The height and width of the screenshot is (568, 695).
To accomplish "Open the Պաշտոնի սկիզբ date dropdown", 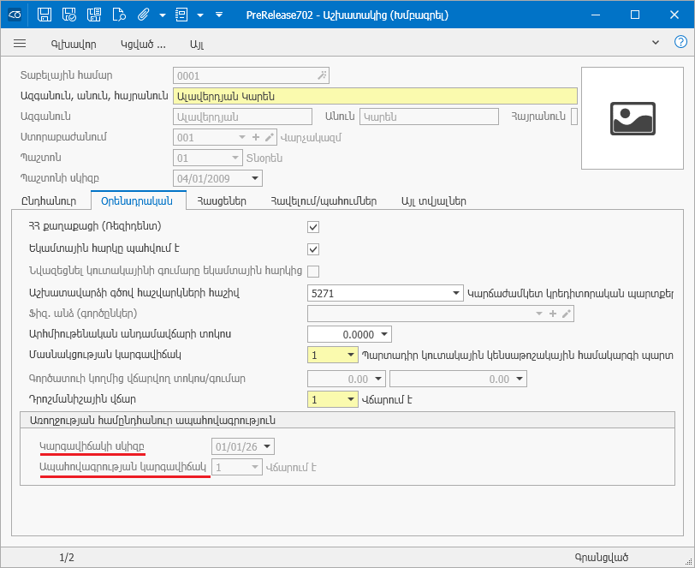I will click(x=254, y=178).
